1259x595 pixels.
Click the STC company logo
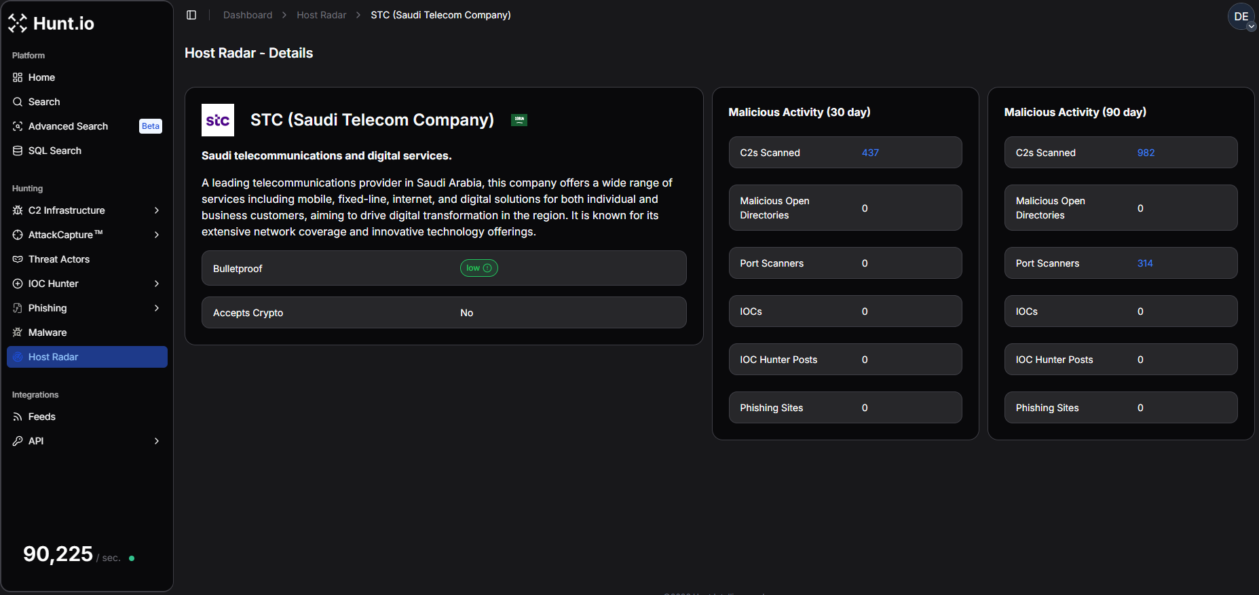click(x=218, y=120)
